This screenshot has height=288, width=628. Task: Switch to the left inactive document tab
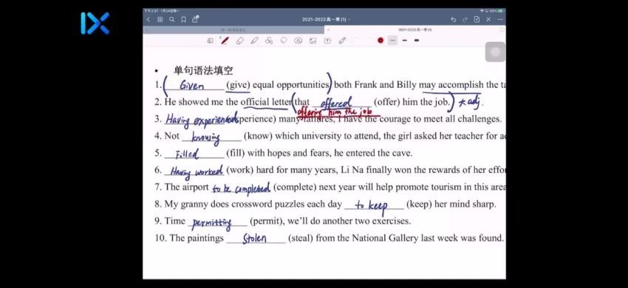tap(234, 30)
